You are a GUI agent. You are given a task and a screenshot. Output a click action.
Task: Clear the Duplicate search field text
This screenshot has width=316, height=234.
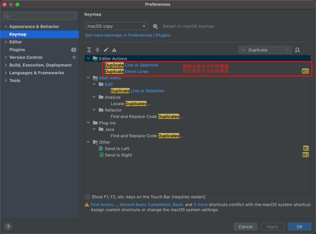[x=287, y=50]
